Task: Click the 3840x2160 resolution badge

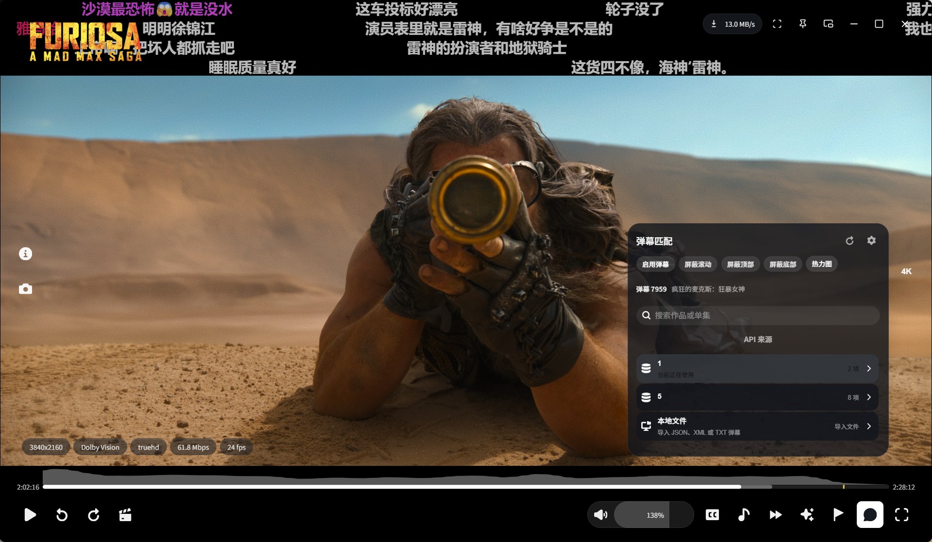Action: coord(46,447)
